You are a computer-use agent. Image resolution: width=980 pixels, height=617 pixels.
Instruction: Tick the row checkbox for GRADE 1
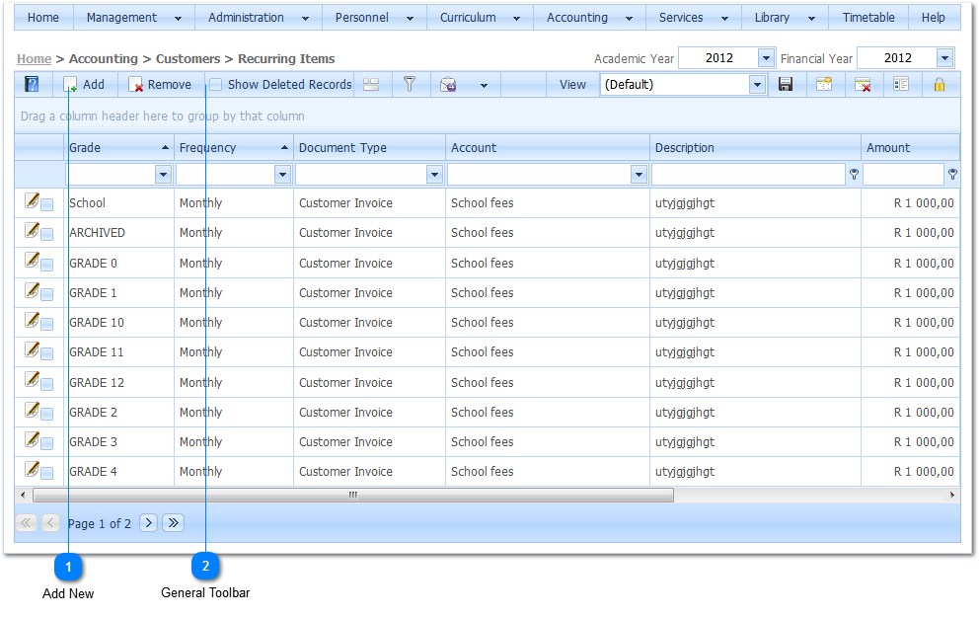46,294
